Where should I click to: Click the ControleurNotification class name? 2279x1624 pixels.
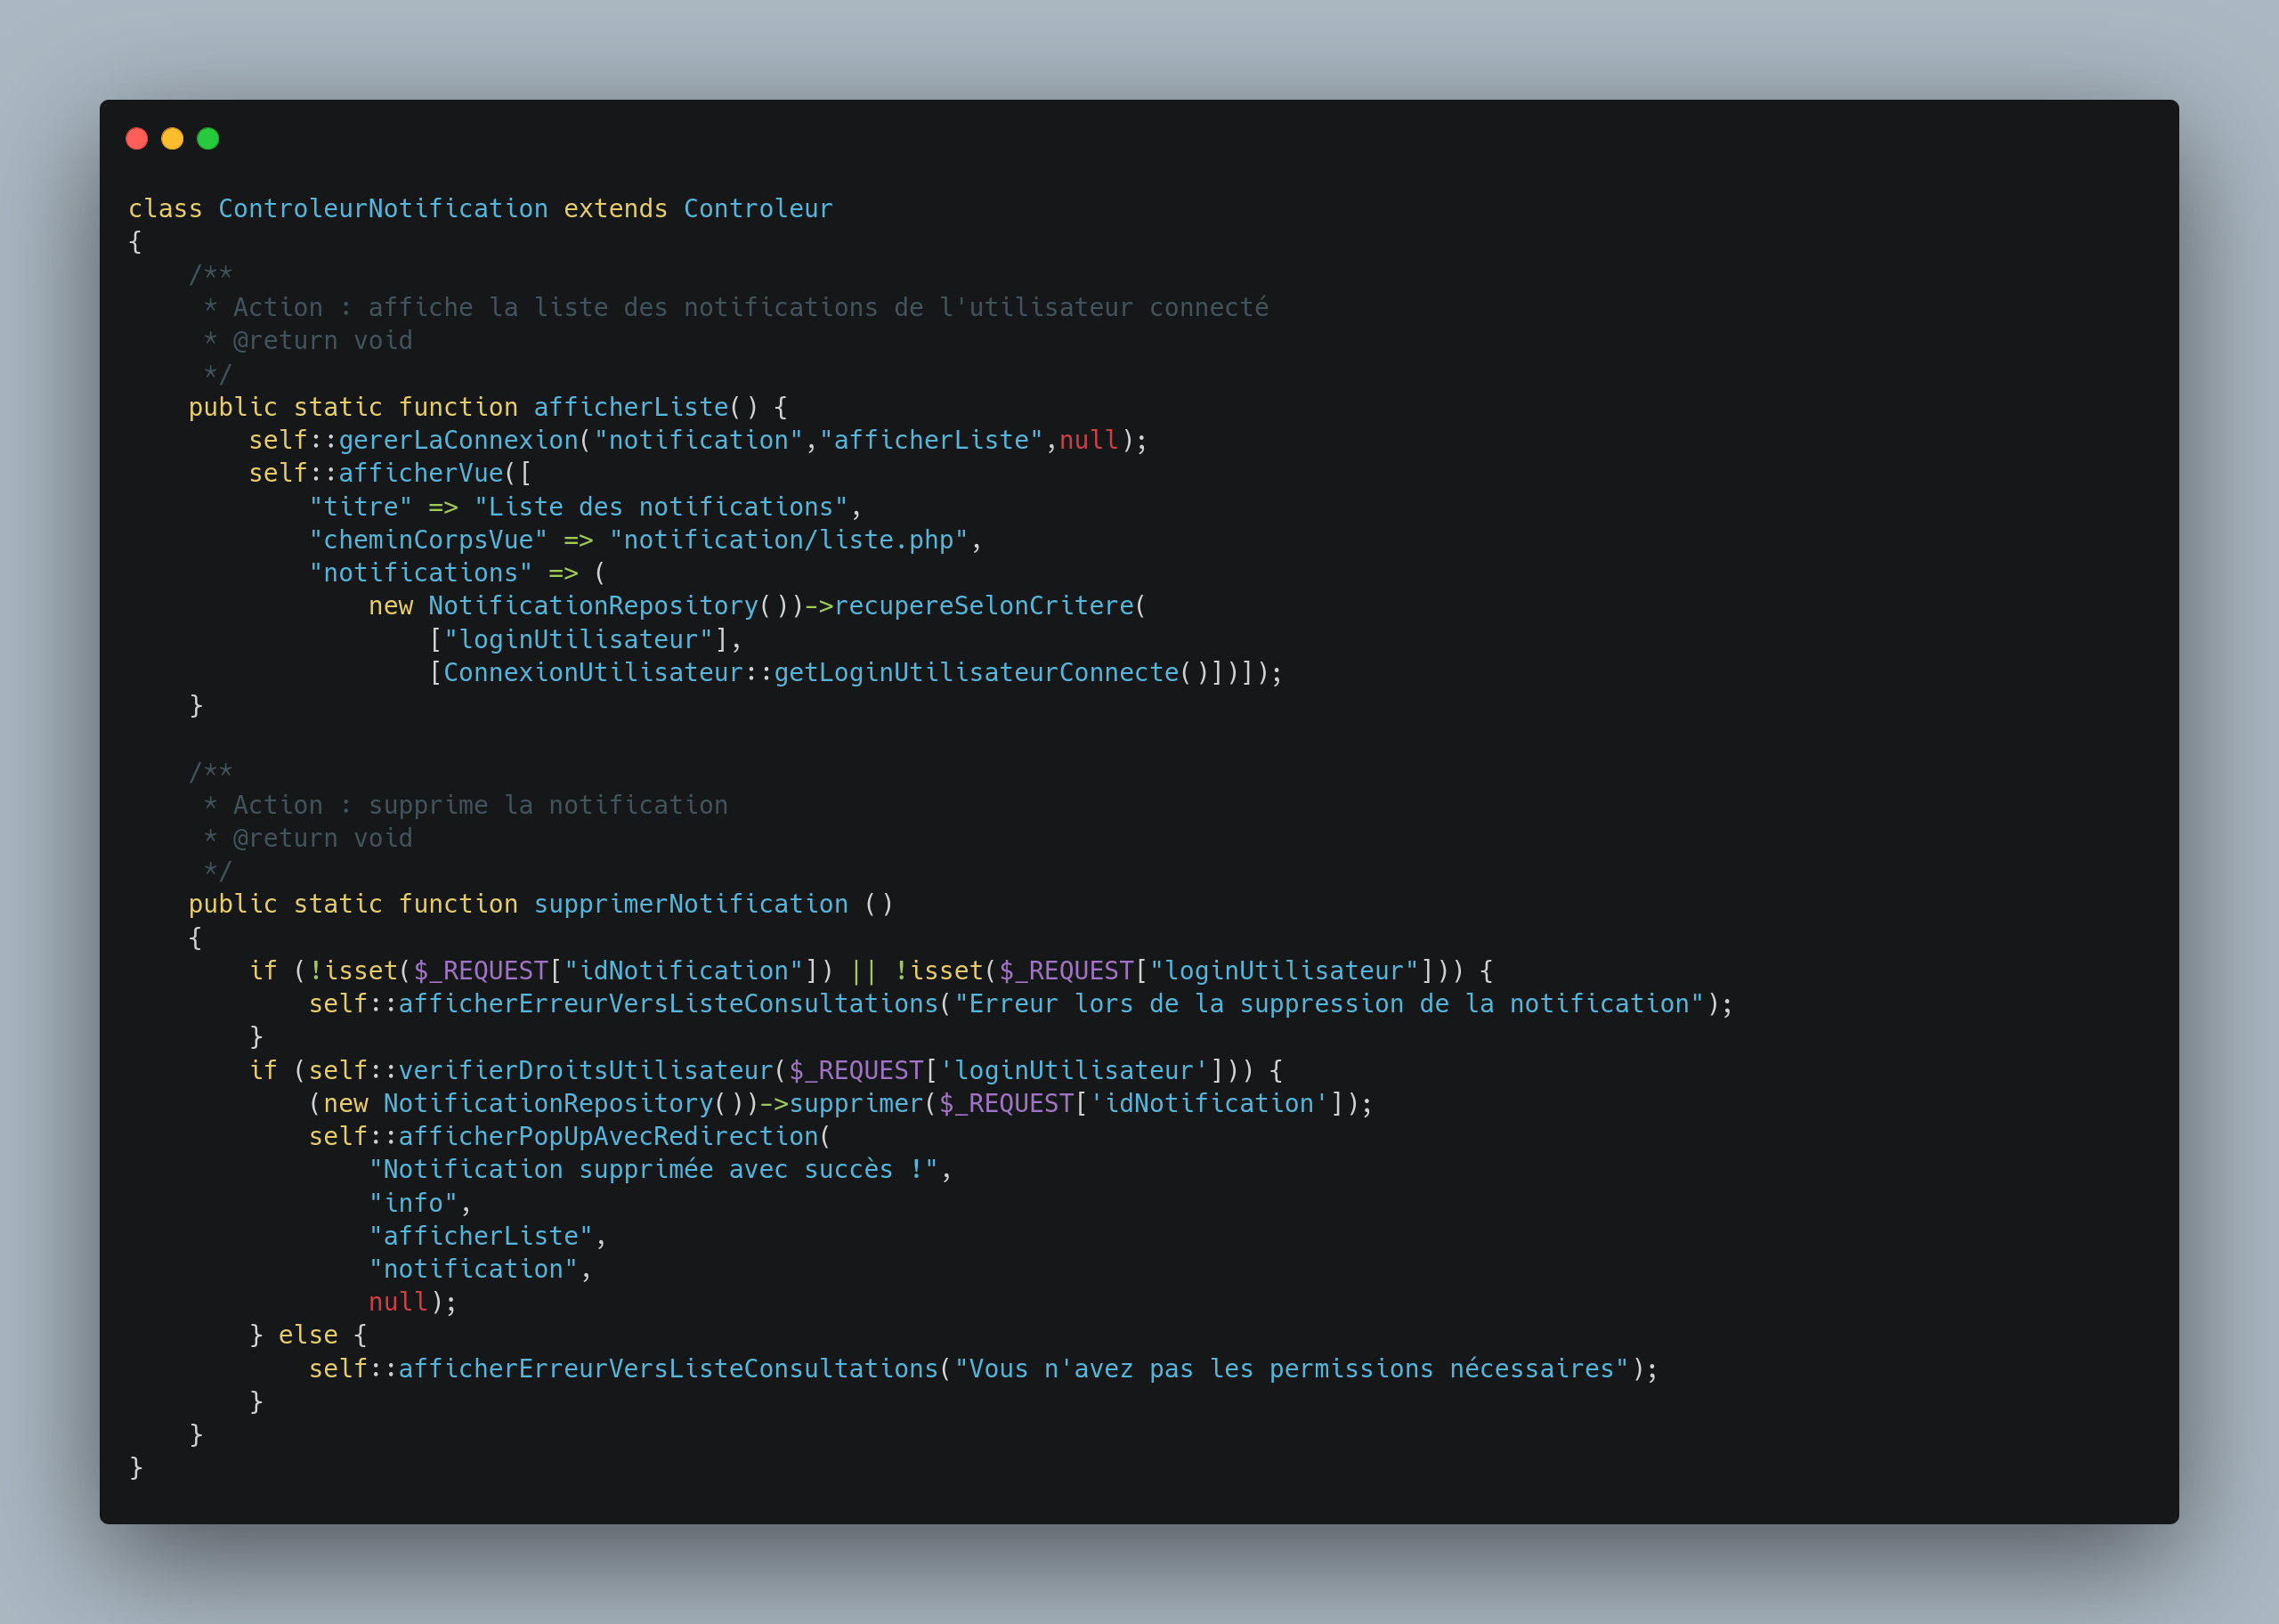tap(383, 208)
